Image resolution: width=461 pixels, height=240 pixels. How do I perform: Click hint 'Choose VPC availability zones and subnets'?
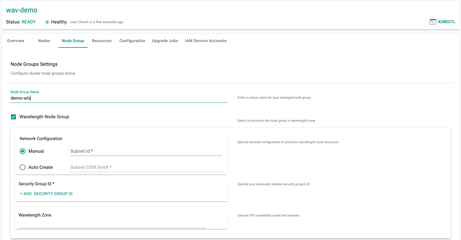click(x=268, y=216)
